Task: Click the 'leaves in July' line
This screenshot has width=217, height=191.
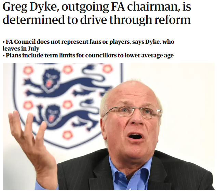Action: [x=21, y=49]
